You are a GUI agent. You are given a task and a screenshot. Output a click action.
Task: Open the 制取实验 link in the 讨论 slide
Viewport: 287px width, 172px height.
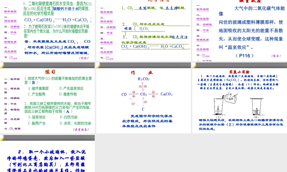tap(10, 11)
